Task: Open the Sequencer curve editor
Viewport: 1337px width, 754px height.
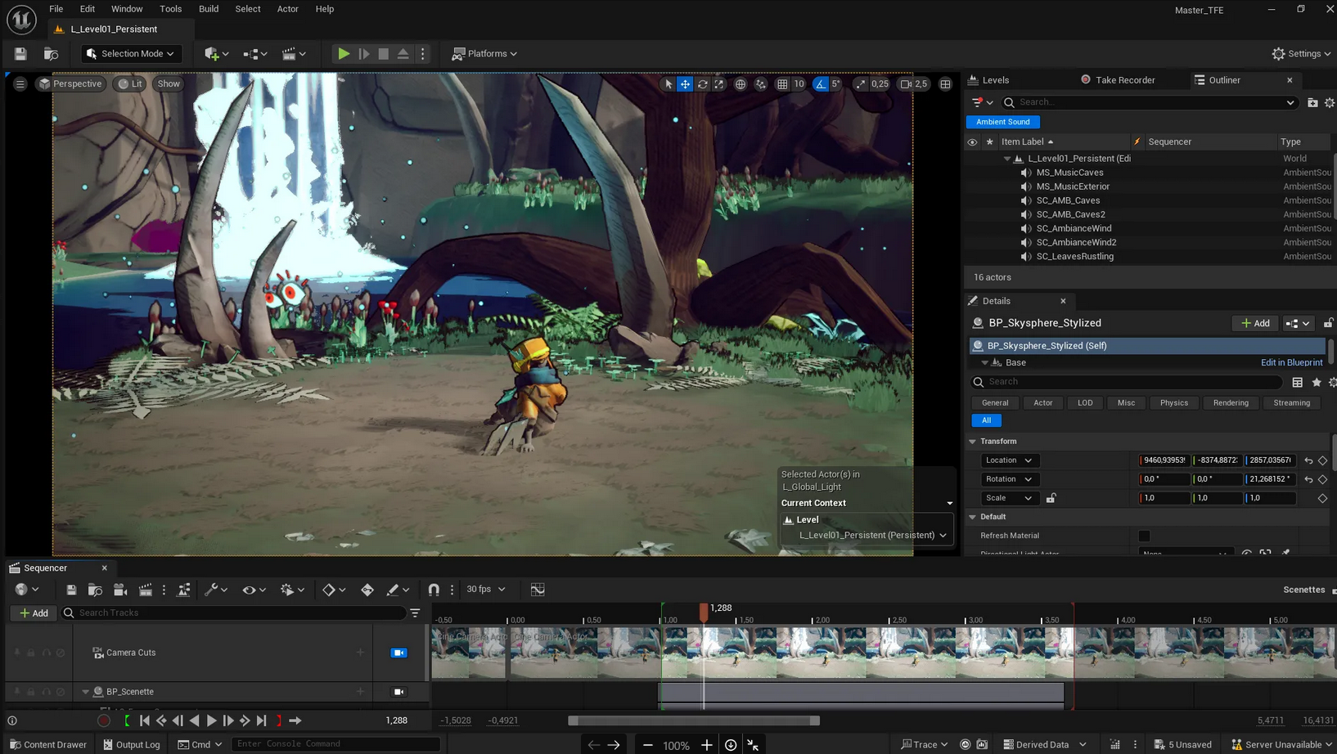Action: click(x=538, y=590)
